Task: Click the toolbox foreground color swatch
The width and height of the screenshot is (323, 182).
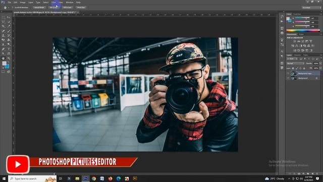Action: click(x=4, y=64)
